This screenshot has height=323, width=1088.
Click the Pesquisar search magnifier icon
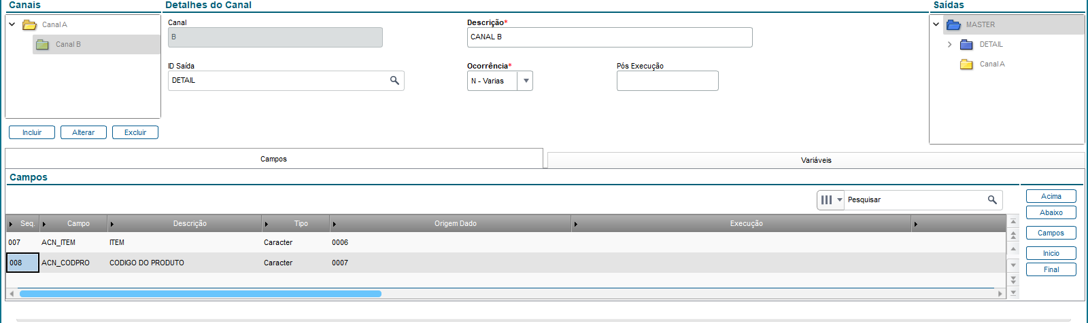992,200
